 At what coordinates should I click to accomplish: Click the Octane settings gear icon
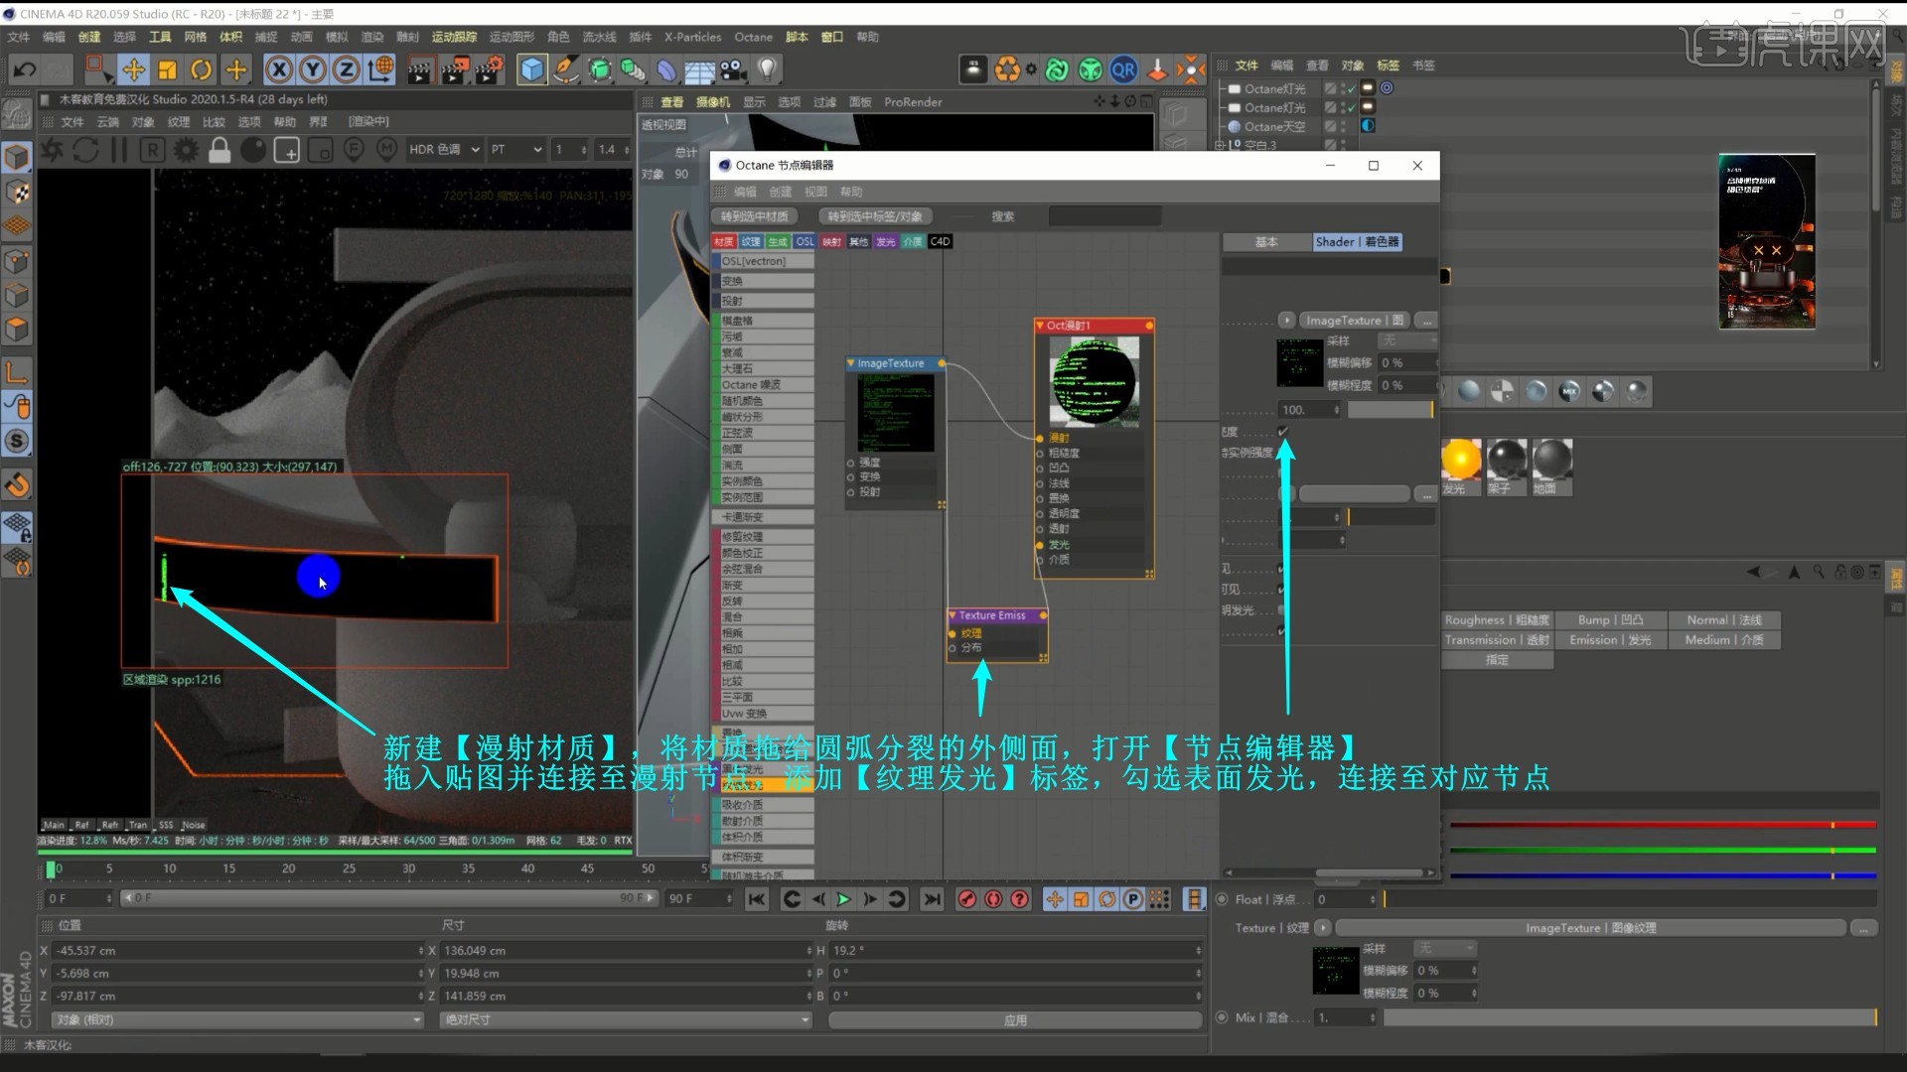185,150
